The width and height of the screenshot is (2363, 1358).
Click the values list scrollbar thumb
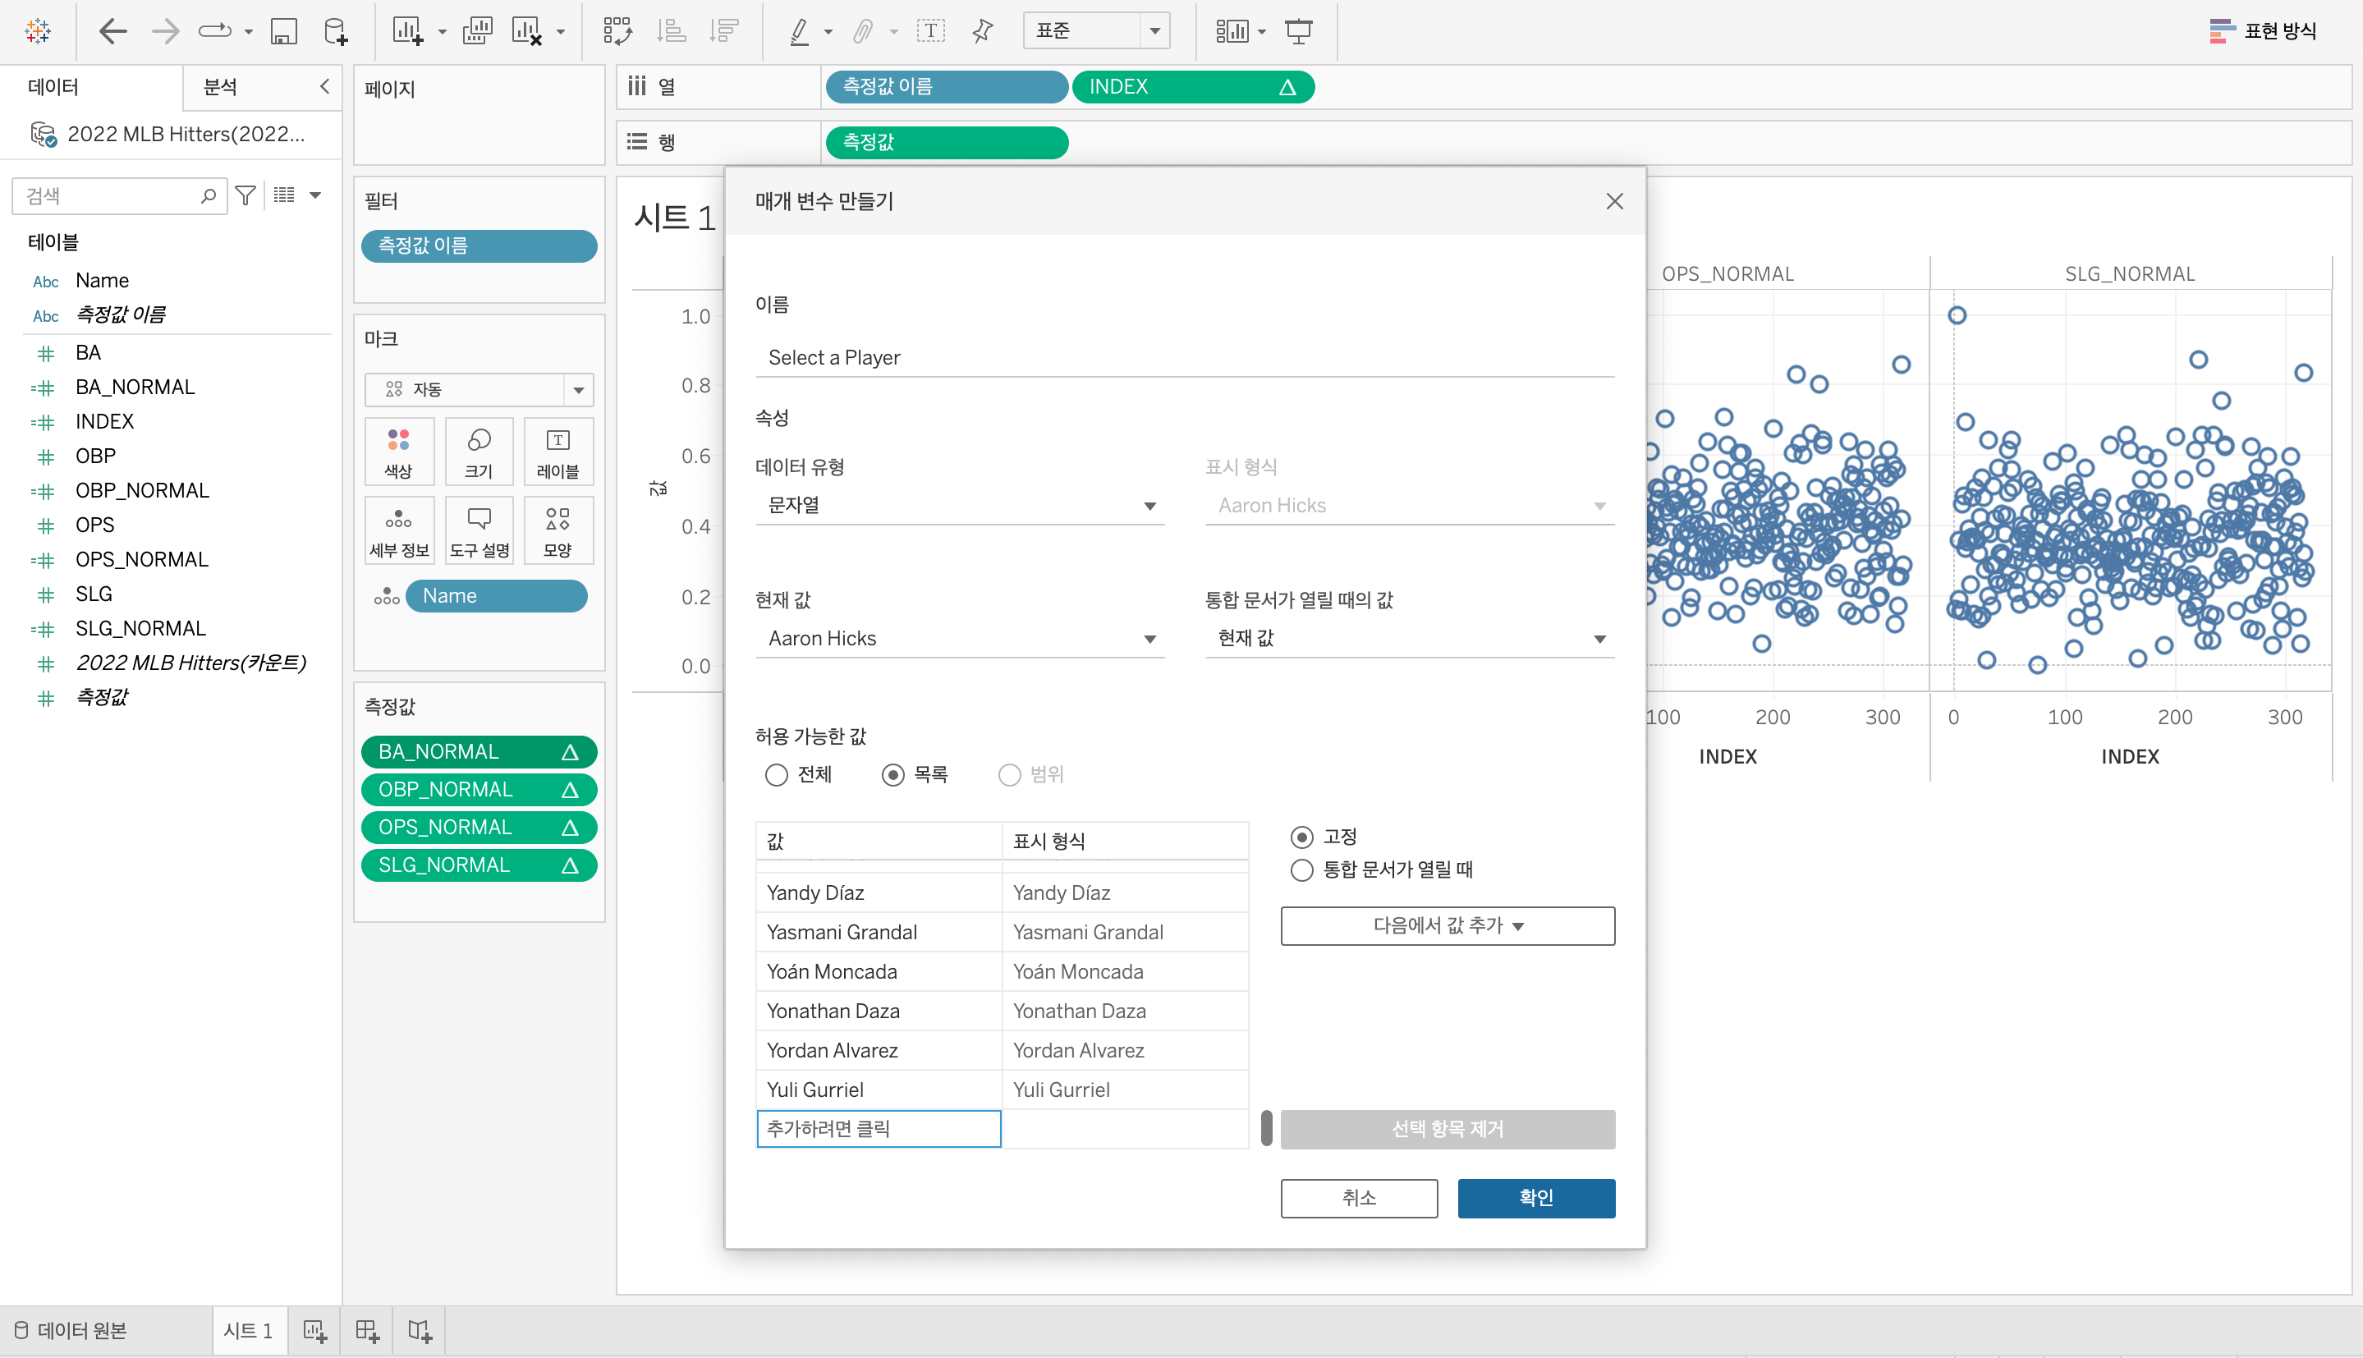1265,1127
